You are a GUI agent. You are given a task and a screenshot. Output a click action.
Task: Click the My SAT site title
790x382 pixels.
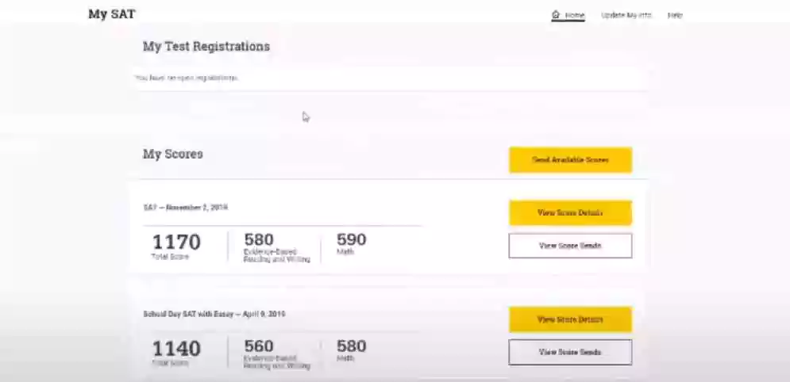point(112,14)
